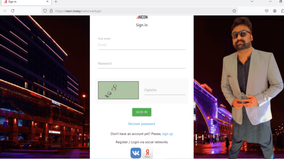Click into the Captcha text field
Screen dimensions: 284x159
(x=165, y=90)
